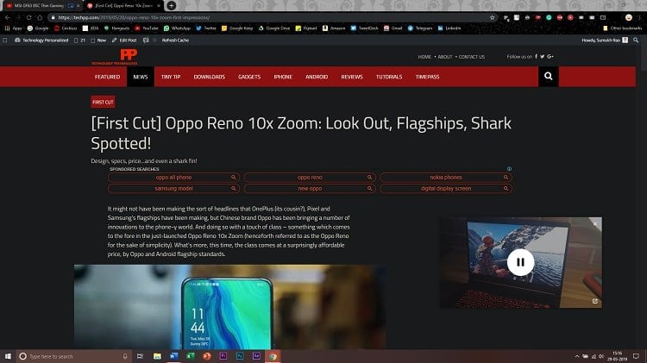
Task: Close the floating video player
Action: point(595,223)
